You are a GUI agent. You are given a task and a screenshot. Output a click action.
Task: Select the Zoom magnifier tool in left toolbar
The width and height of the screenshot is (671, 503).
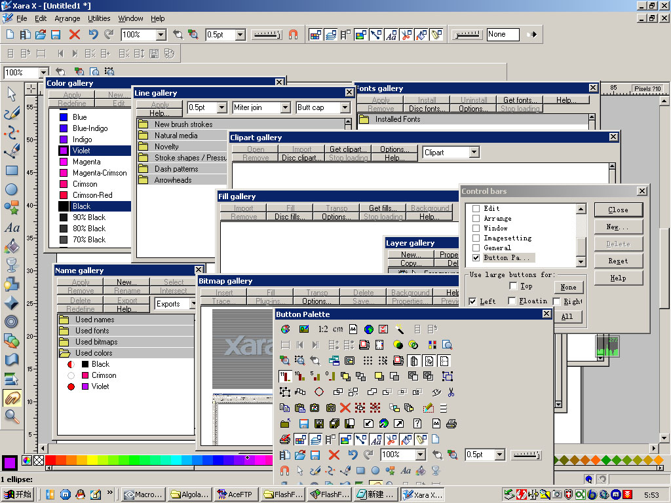12,416
